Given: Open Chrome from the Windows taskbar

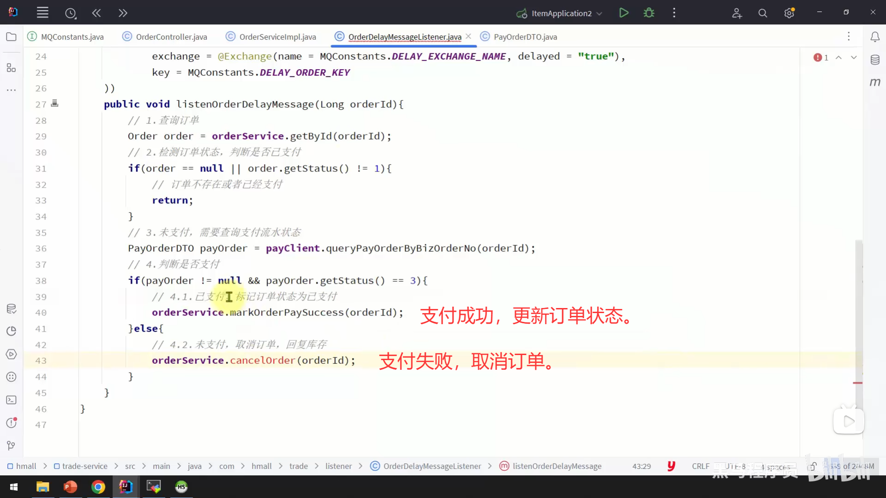Looking at the screenshot, I should coord(98,486).
